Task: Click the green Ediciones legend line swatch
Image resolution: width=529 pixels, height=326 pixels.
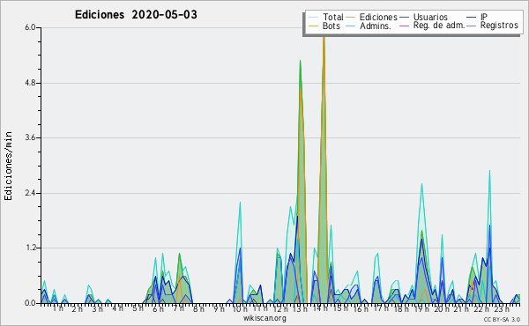Action: (351, 18)
